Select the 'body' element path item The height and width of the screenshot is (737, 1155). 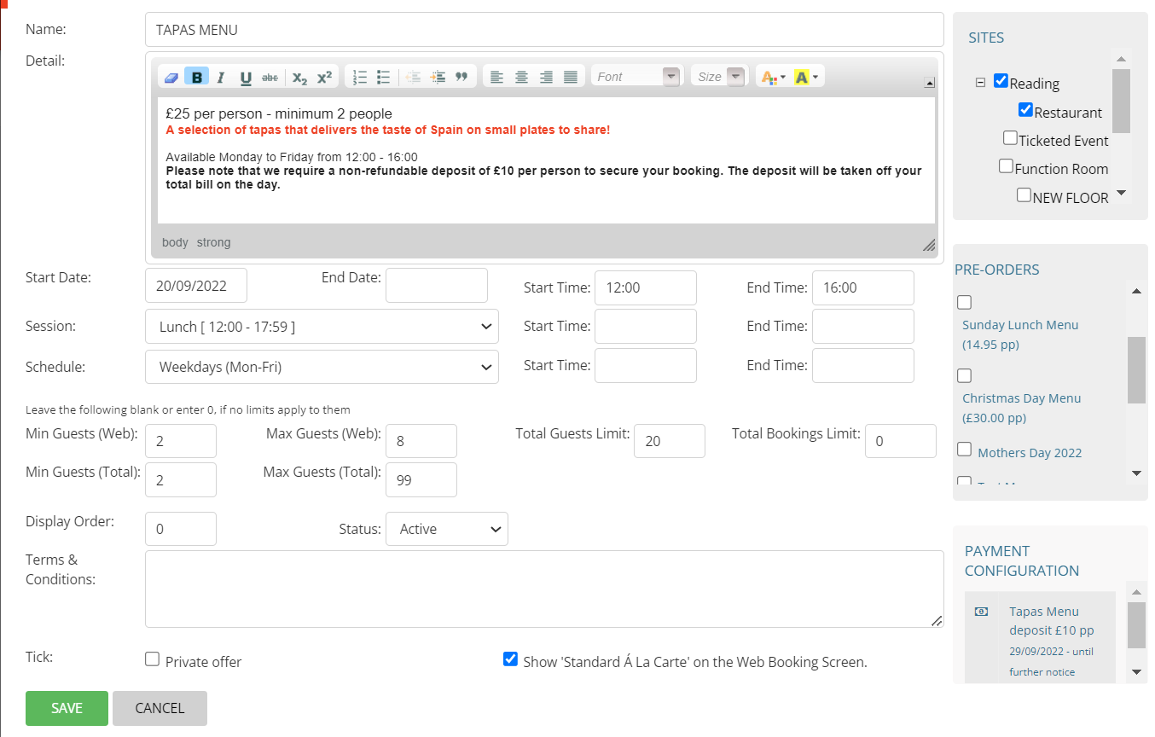tap(175, 242)
